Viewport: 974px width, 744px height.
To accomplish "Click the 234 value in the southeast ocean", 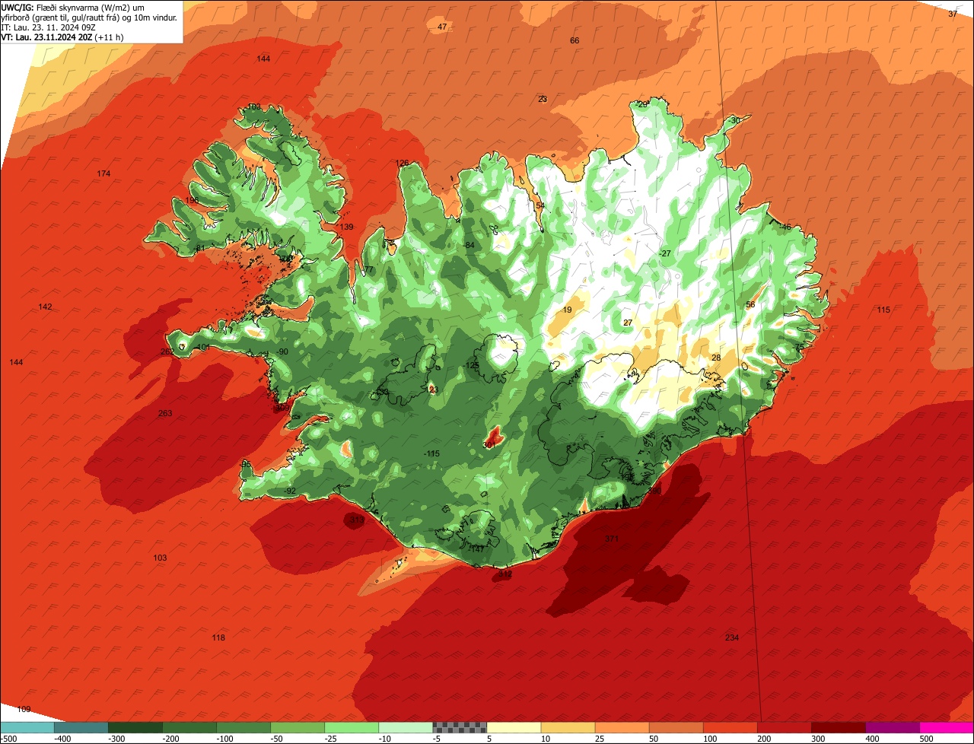I will [732, 637].
